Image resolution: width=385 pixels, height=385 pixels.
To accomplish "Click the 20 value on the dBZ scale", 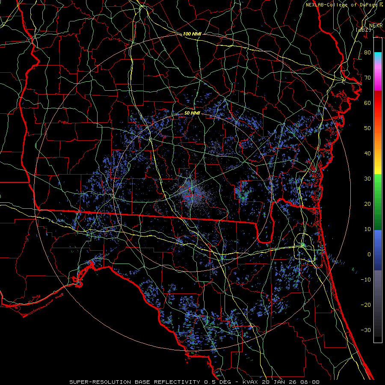I will pos(367,204).
